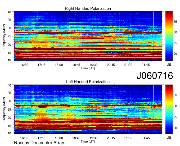
Task: Click the Right Handed Polarization title
Action: point(88,8)
